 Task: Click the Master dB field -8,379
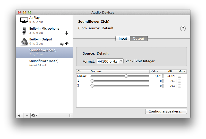[170, 76]
